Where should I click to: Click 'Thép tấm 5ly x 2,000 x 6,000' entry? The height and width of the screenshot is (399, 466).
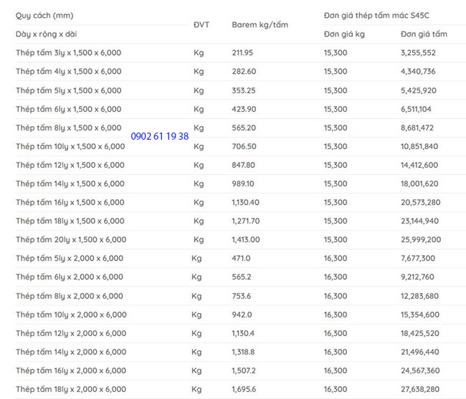click(70, 258)
